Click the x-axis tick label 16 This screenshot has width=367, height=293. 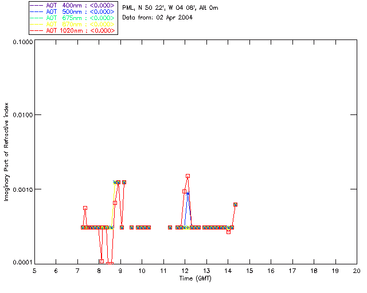(271, 271)
